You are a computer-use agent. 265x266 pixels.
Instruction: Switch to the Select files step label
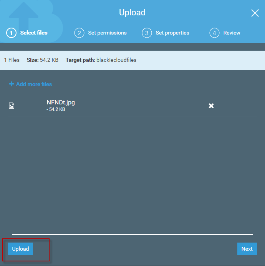pyautogui.click(x=34, y=33)
